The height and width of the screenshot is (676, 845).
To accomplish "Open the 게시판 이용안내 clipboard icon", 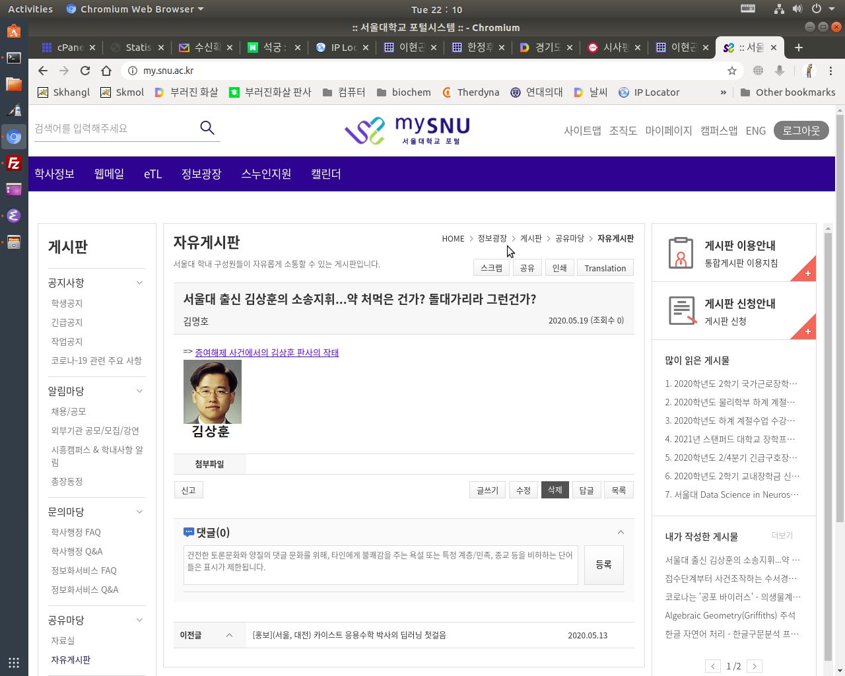I will point(681,253).
